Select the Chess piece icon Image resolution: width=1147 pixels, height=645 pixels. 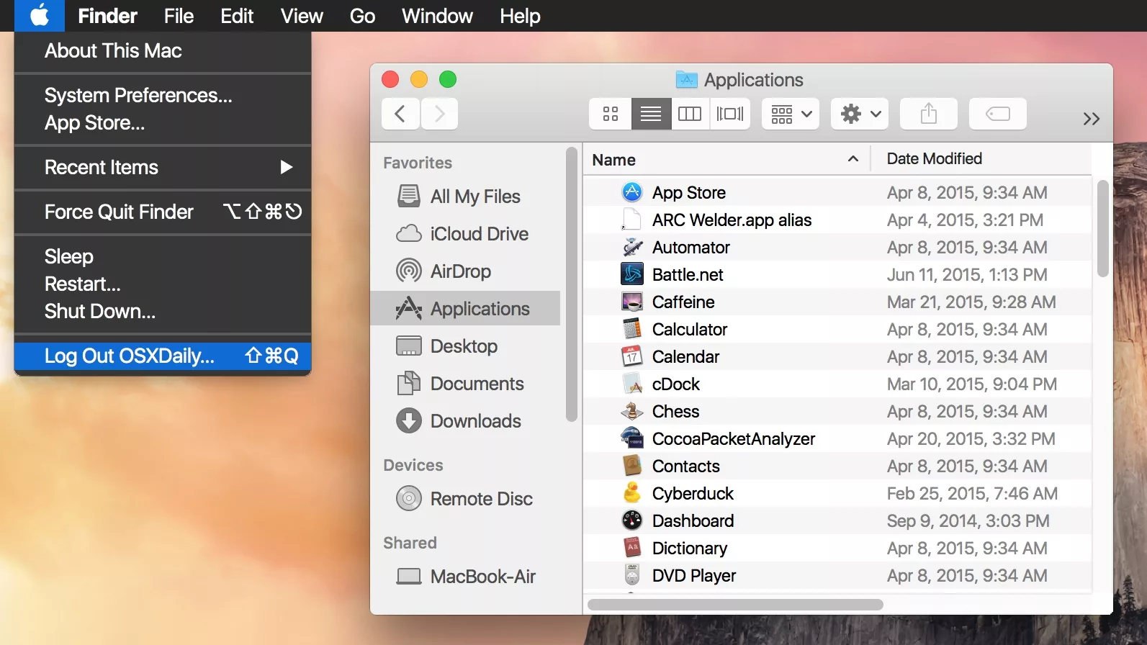coord(631,411)
